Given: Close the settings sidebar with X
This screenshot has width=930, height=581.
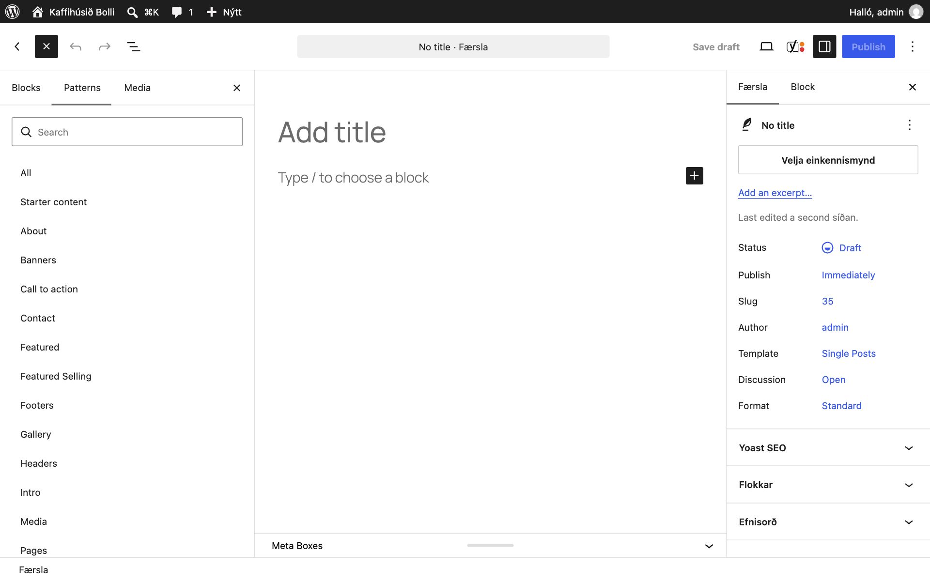Looking at the screenshot, I should 913,87.
